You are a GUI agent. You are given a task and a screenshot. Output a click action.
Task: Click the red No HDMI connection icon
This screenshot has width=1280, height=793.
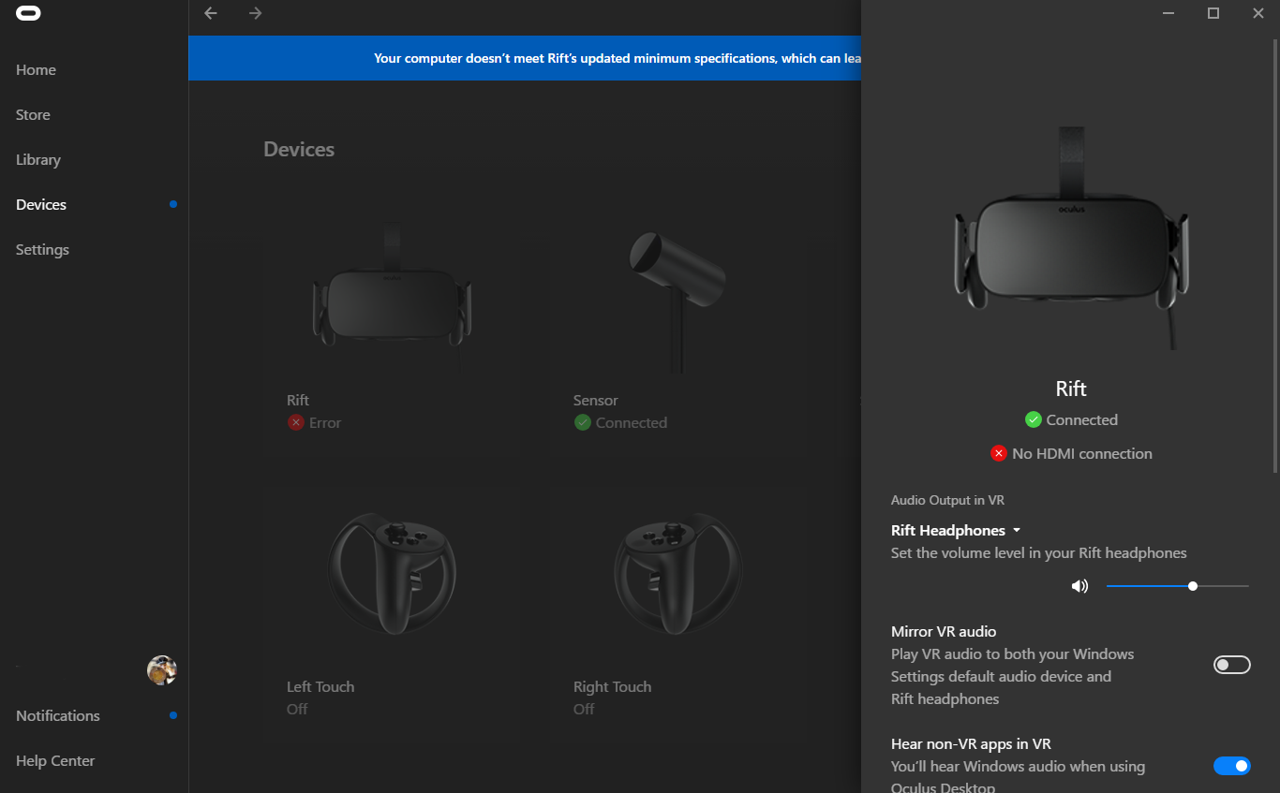pyautogui.click(x=999, y=453)
